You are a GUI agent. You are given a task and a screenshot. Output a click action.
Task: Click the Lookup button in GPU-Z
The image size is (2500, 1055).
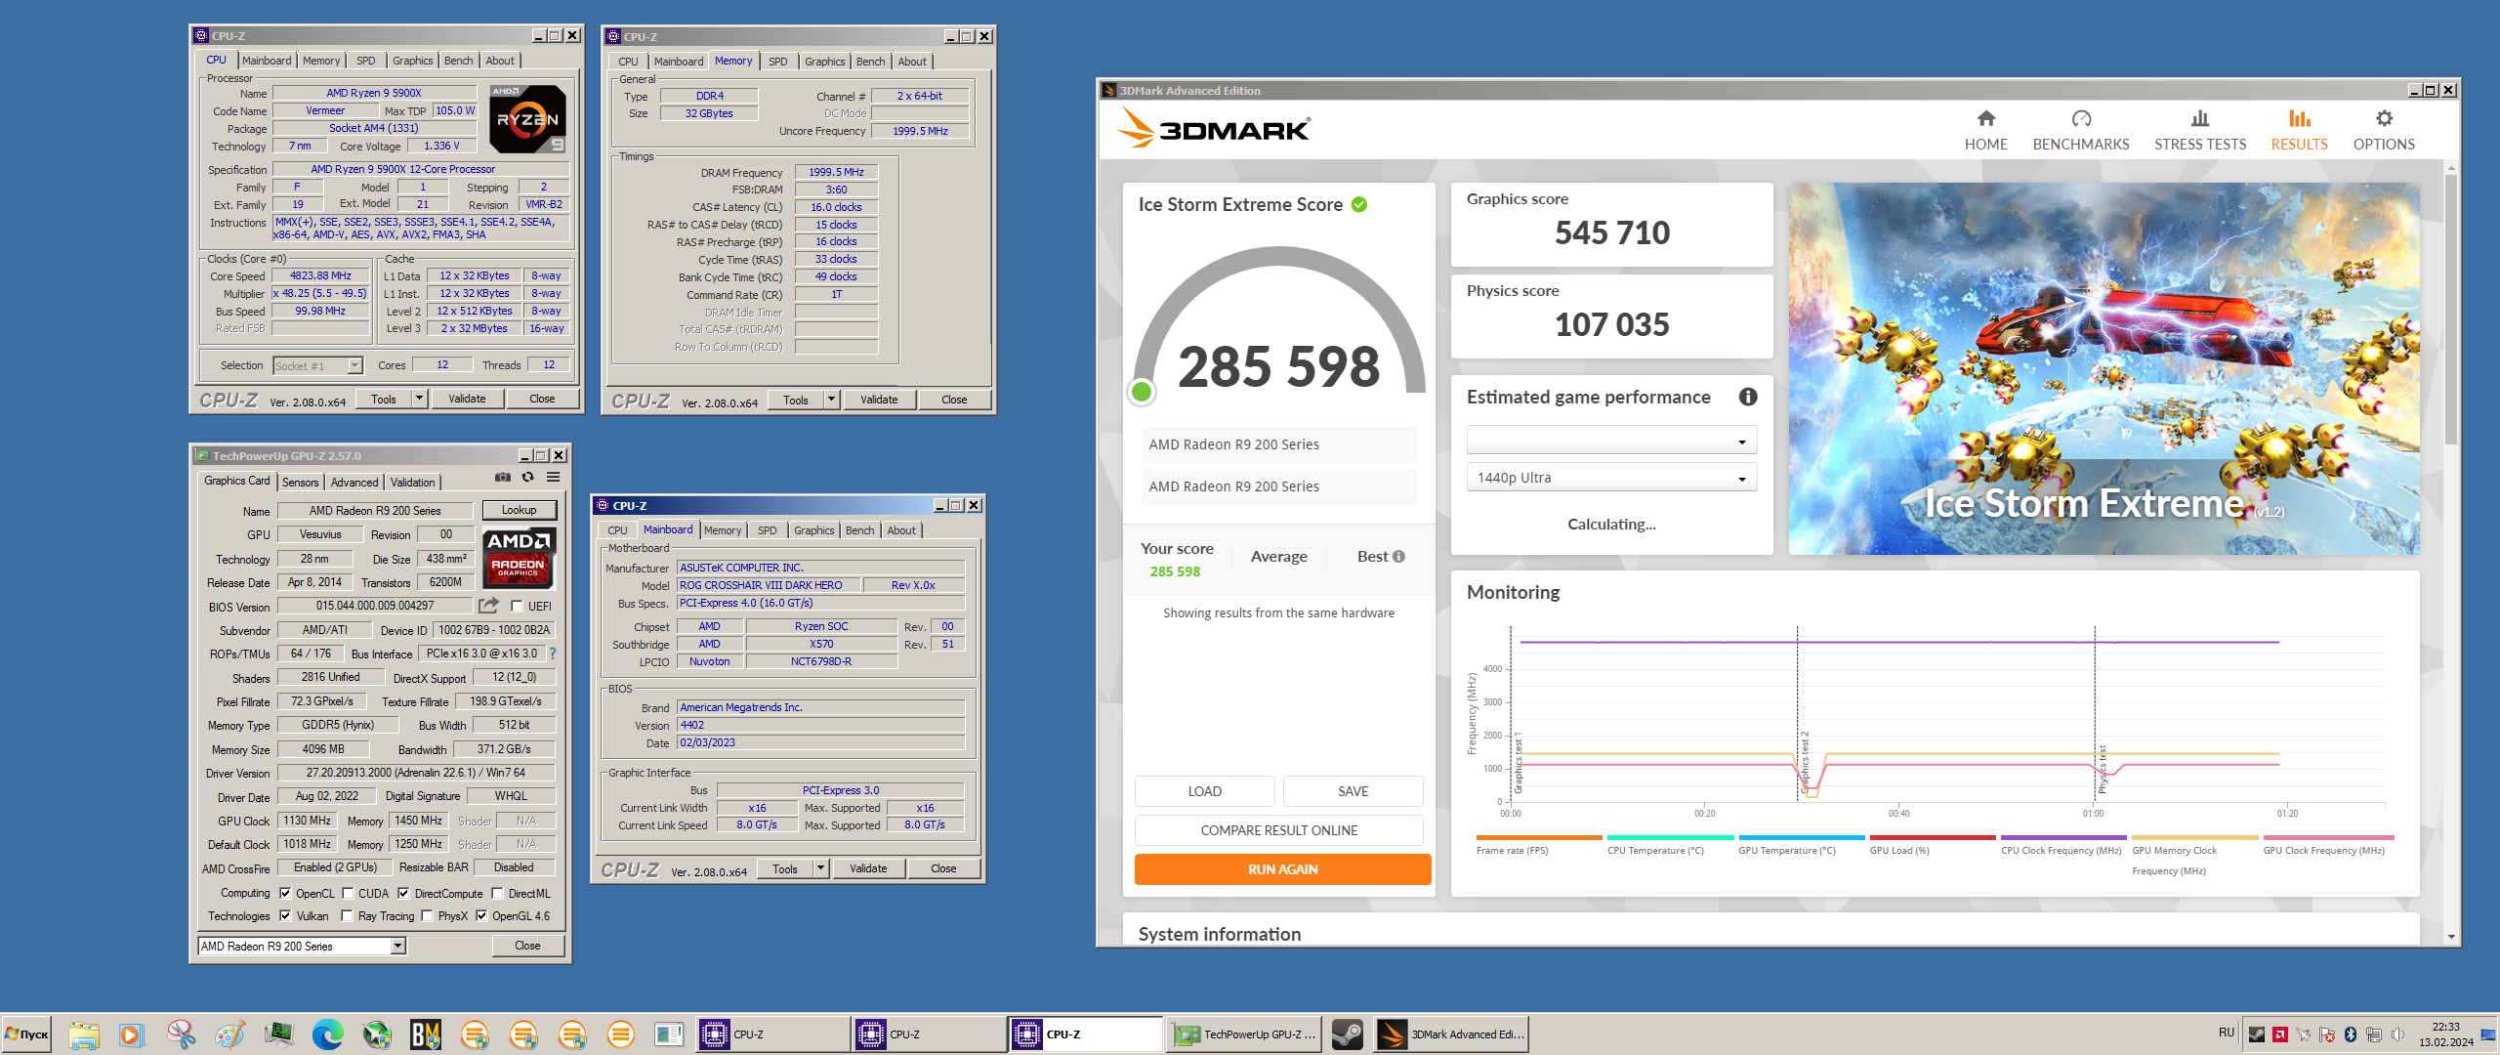point(519,510)
